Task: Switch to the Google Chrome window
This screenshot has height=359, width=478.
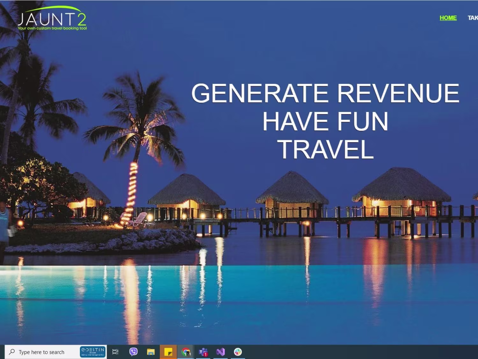Action: coord(186,352)
